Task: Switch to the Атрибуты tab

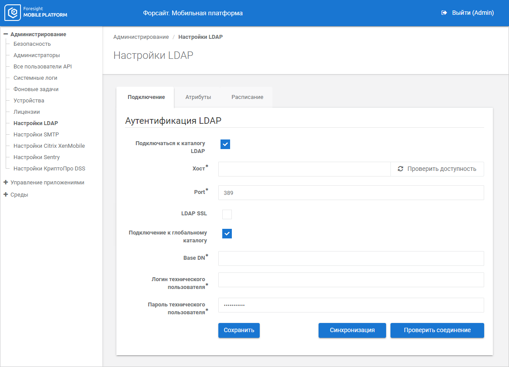Action: pyautogui.click(x=198, y=97)
